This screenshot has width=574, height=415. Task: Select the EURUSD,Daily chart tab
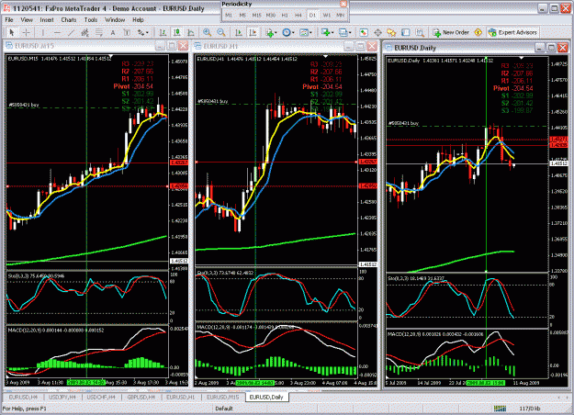click(x=266, y=397)
